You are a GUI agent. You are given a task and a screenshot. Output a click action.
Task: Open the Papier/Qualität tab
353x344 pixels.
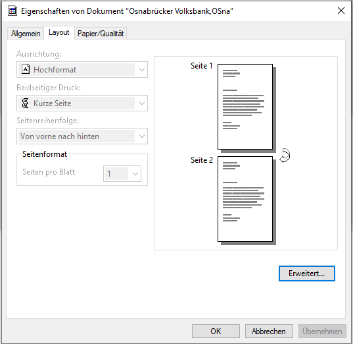pos(101,34)
